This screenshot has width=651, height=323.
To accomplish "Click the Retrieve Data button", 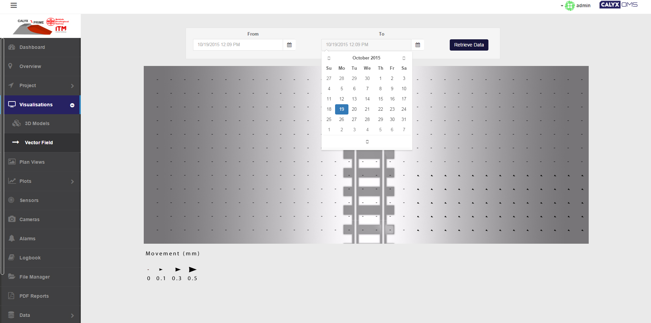I will pos(469,45).
